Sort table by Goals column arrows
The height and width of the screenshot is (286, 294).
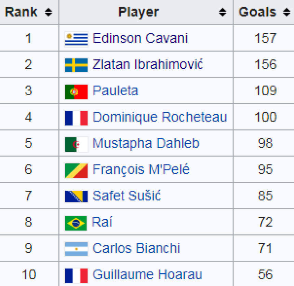point(287,12)
